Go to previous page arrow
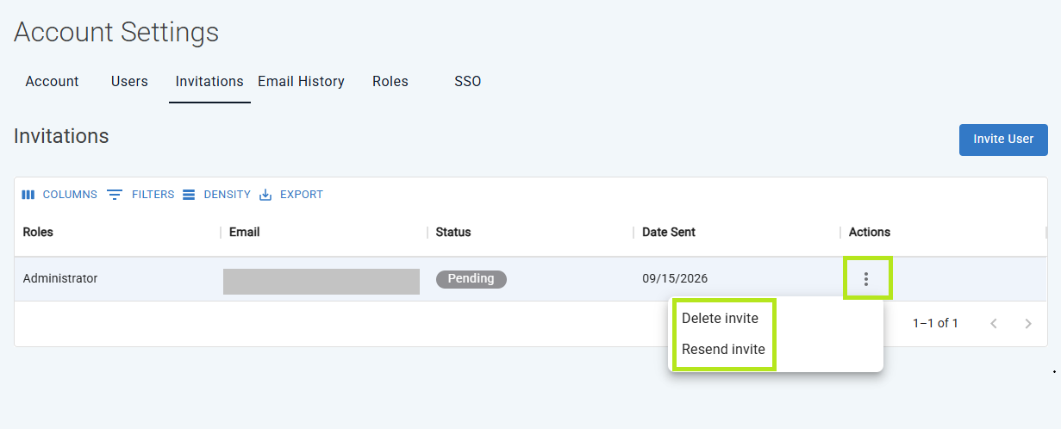The width and height of the screenshot is (1061, 429). pyautogui.click(x=994, y=324)
